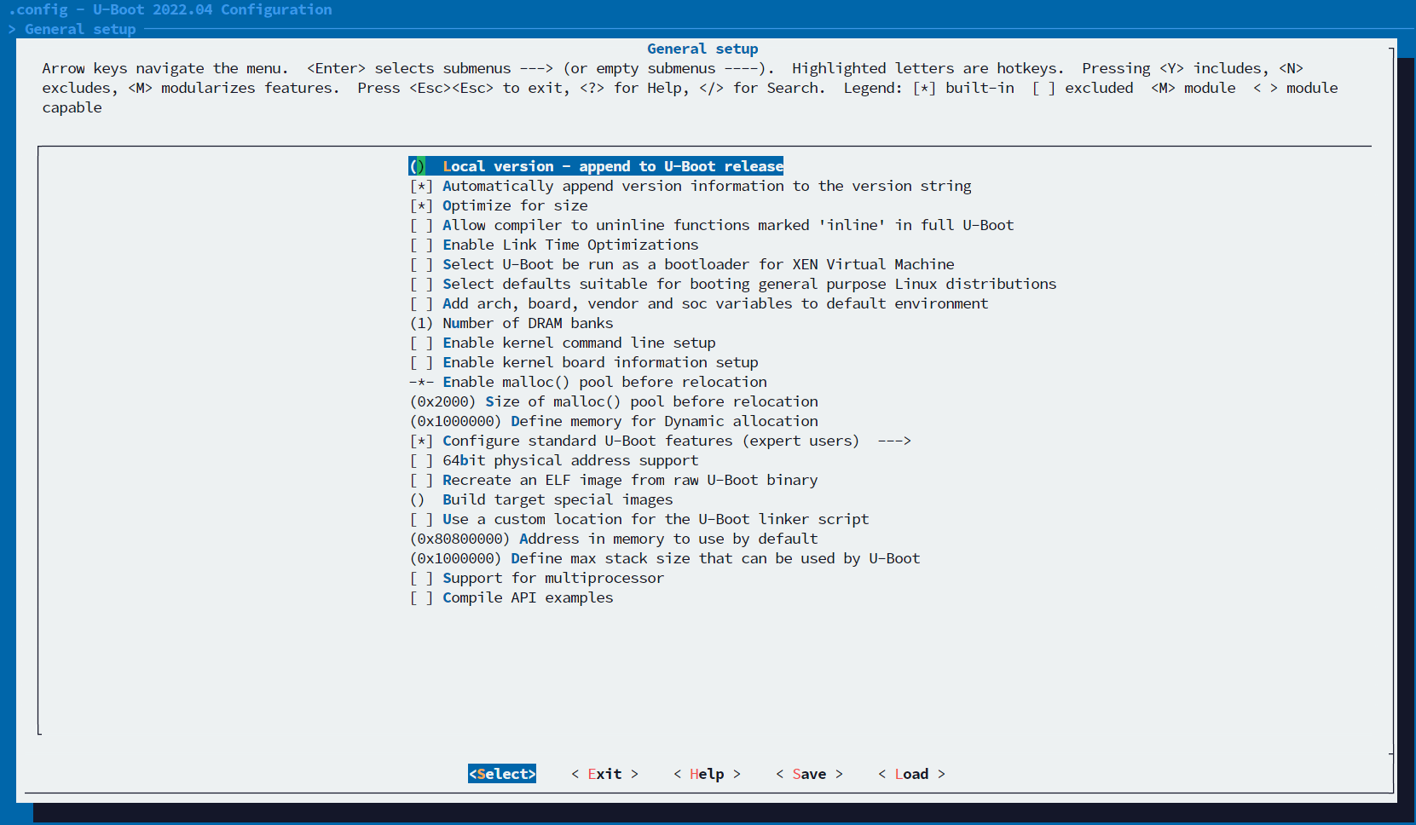Viewport: 1416px width, 825px height.
Task: Enable Allow compiler to uninline functions option
Action: click(x=712, y=225)
